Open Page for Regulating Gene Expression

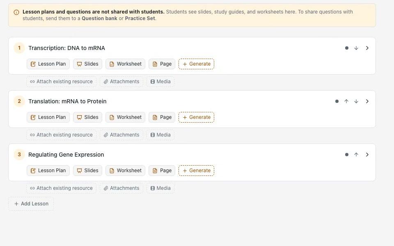tap(162, 171)
